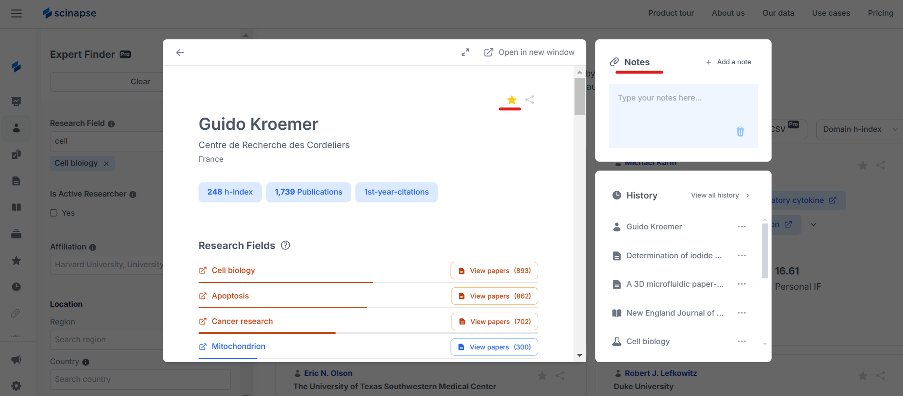Click the Search country input
The height and width of the screenshot is (396, 903).
tap(140, 379)
